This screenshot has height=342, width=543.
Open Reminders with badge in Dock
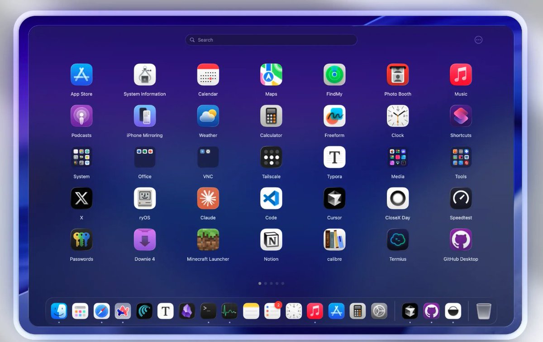click(x=272, y=311)
